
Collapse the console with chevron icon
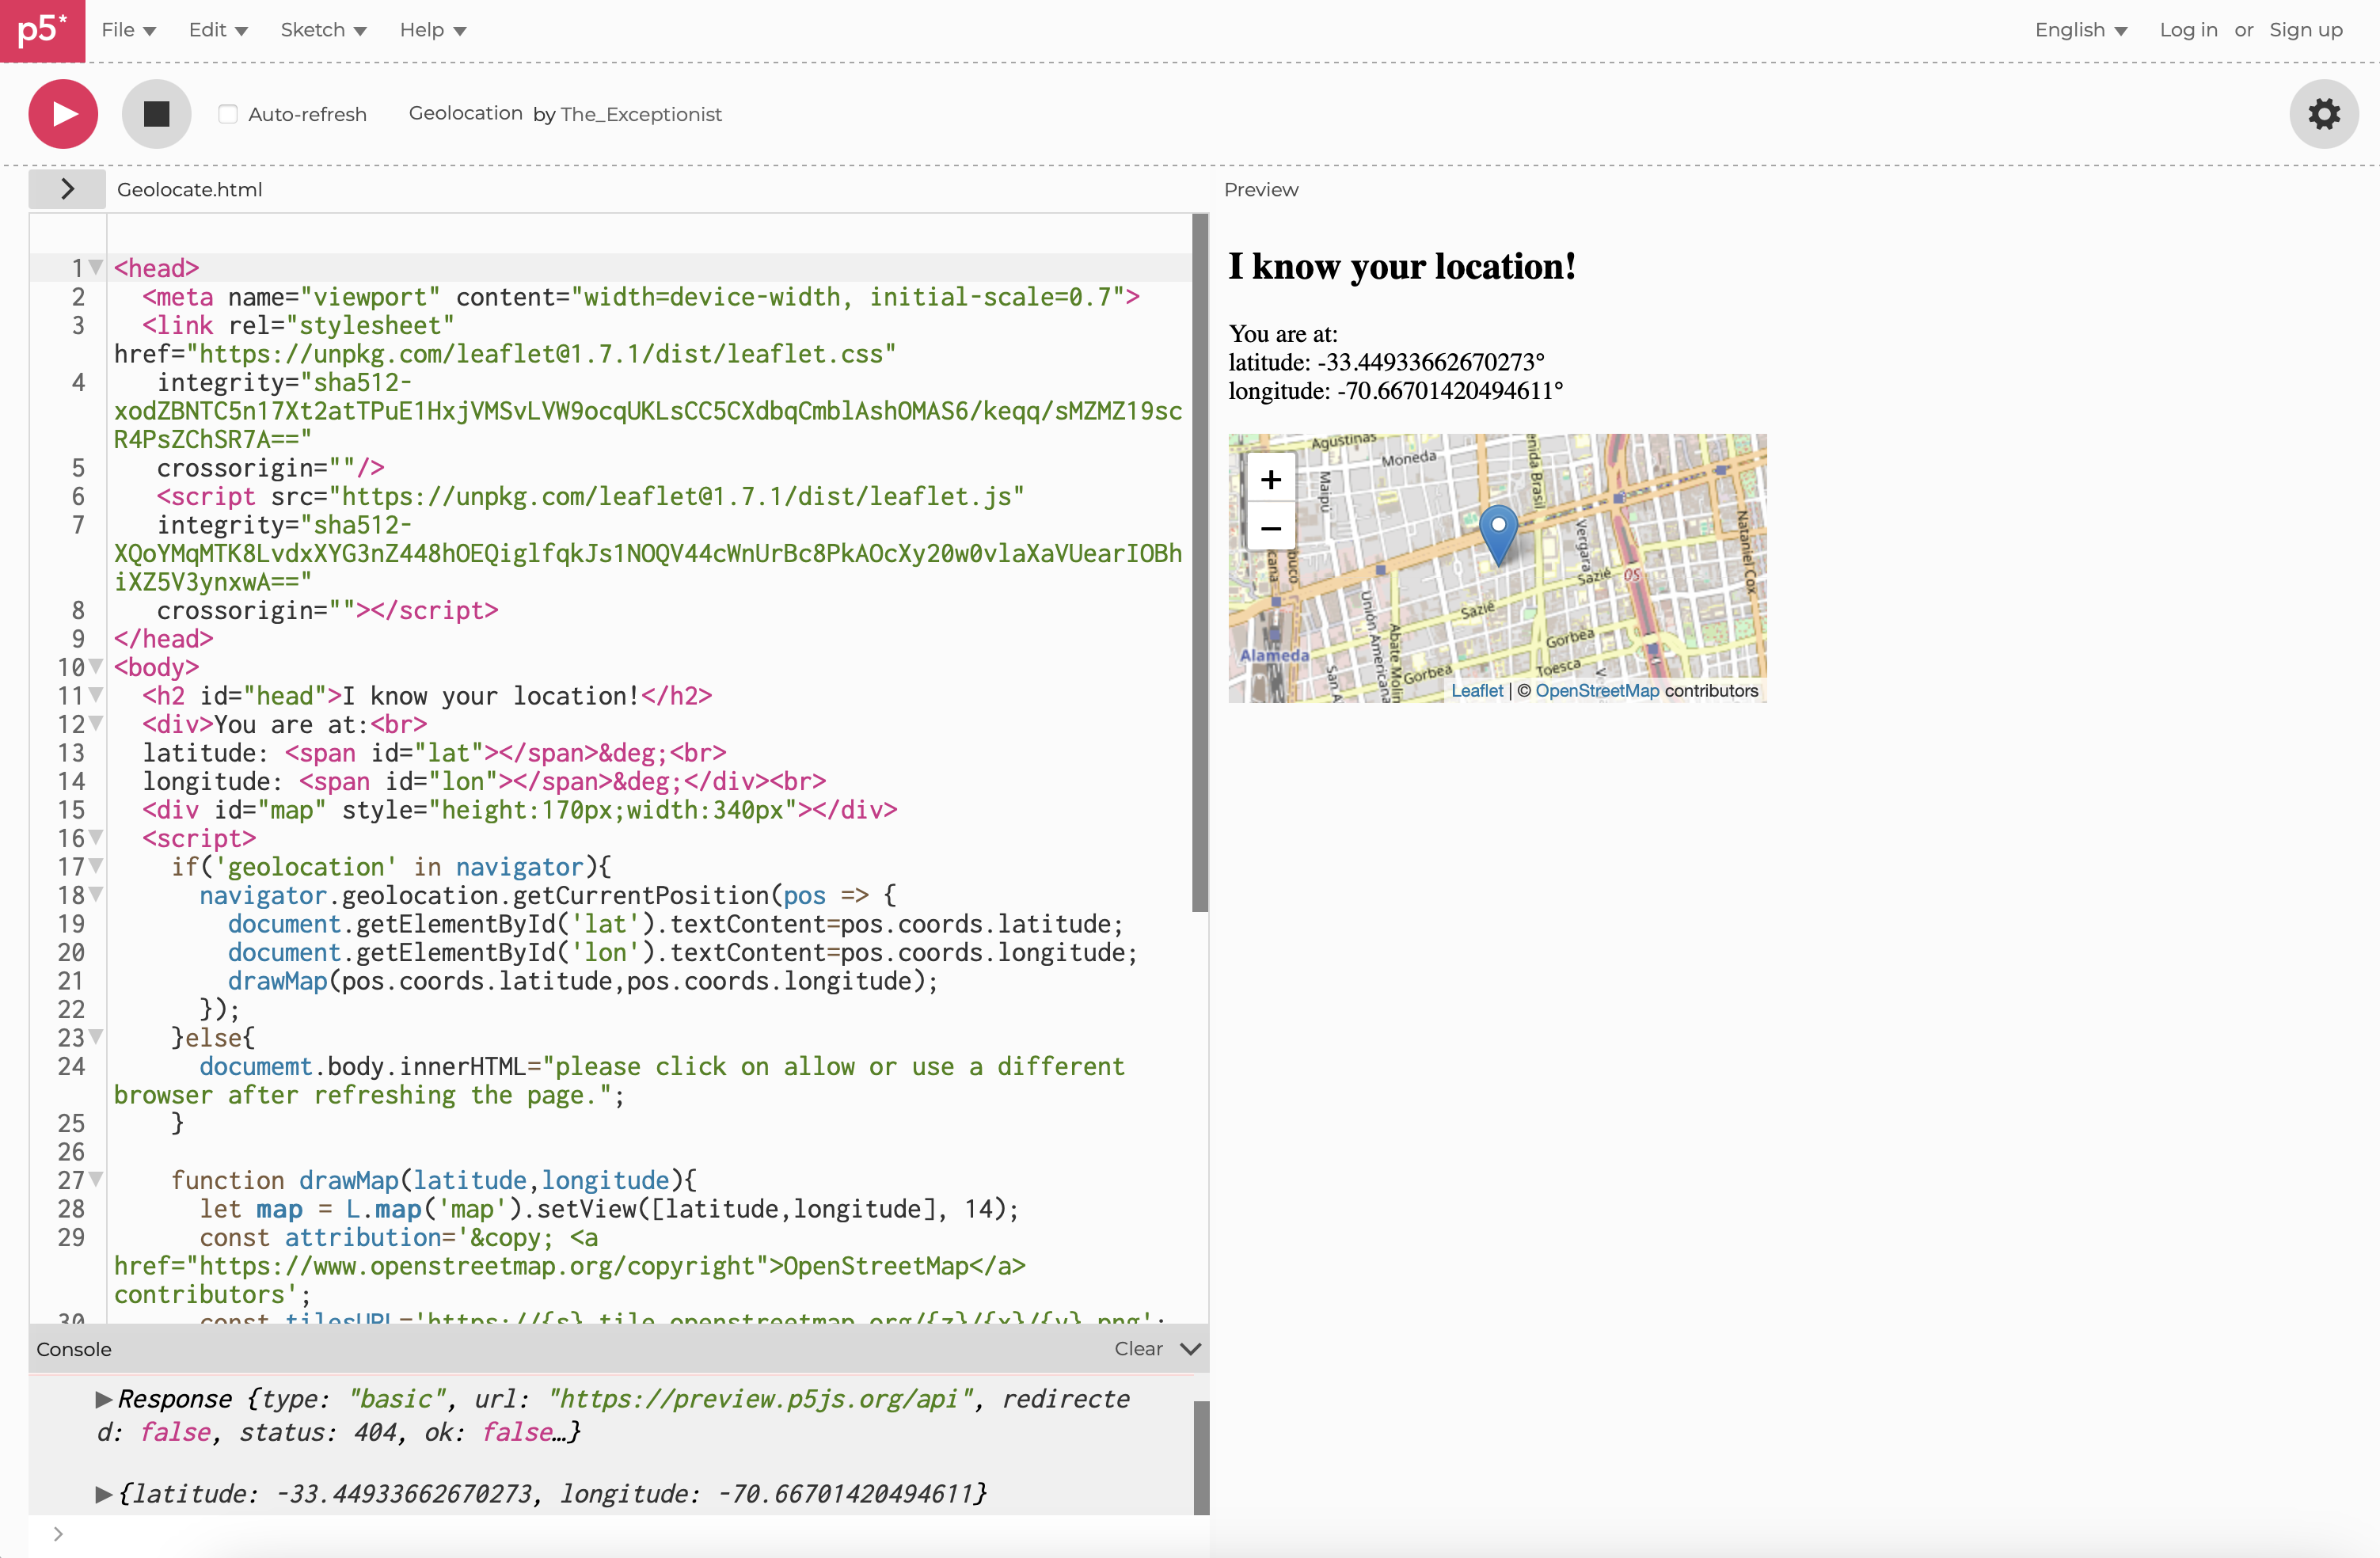(1190, 1349)
